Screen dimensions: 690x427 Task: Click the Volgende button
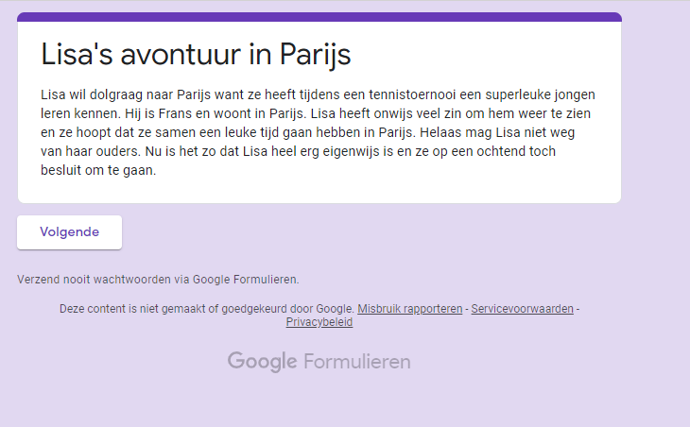69,232
